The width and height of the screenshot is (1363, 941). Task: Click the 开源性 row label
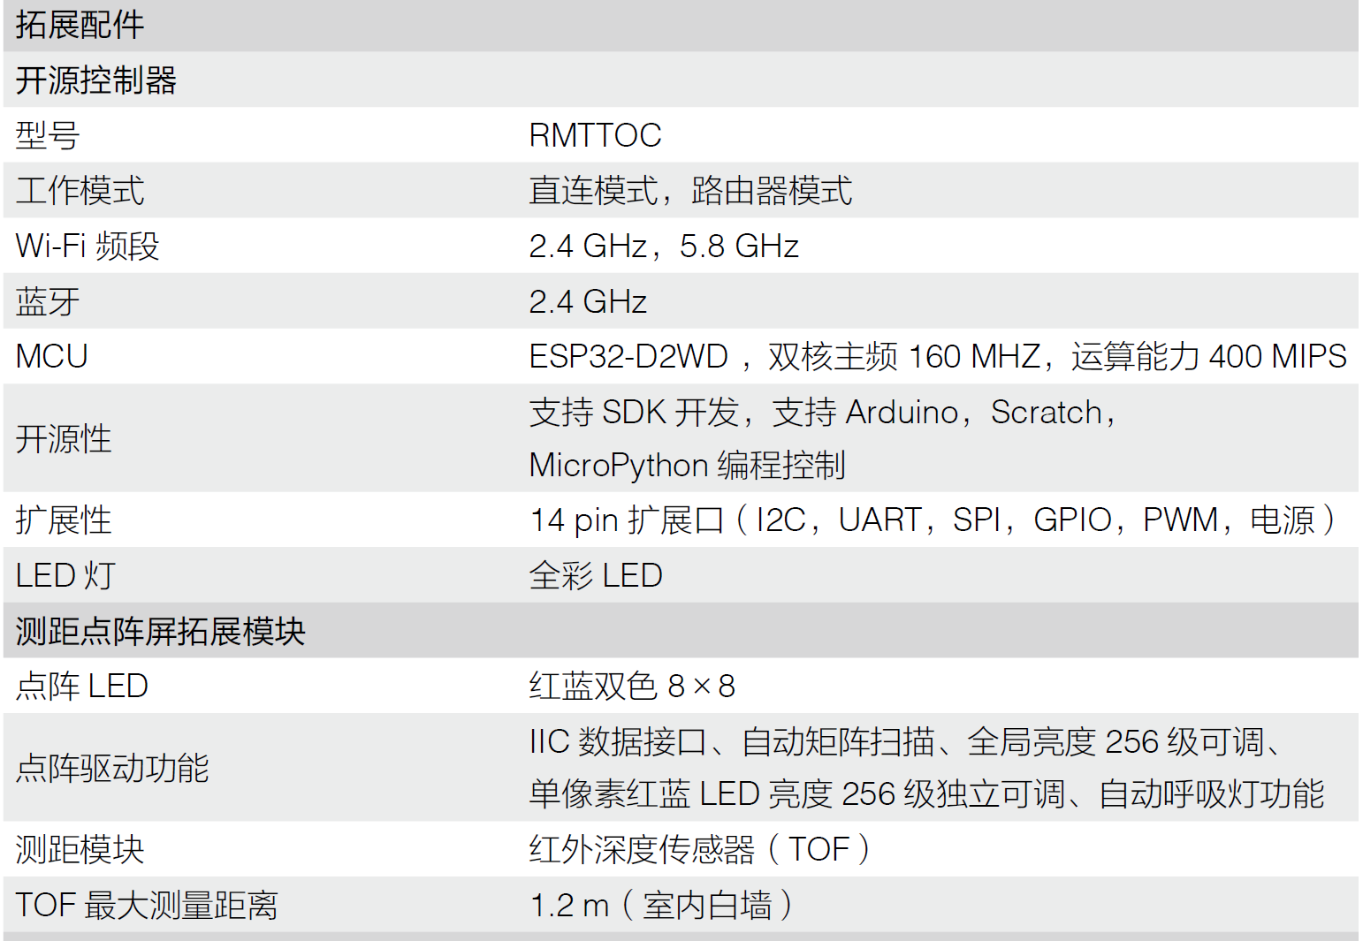point(64,438)
